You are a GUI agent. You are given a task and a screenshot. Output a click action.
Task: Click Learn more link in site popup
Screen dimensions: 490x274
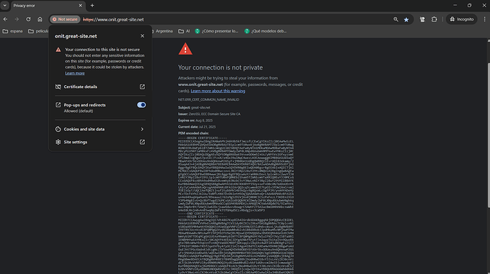click(x=75, y=73)
